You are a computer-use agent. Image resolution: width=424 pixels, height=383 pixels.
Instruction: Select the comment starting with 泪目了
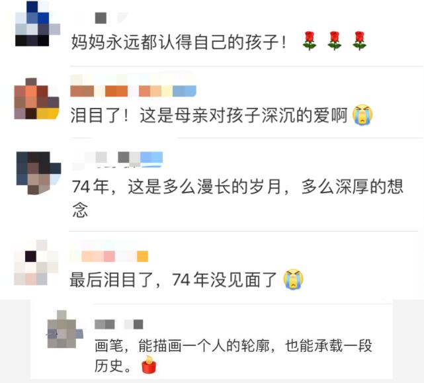(x=209, y=115)
